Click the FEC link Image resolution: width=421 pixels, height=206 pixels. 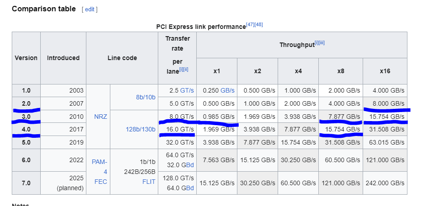tap(101, 182)
